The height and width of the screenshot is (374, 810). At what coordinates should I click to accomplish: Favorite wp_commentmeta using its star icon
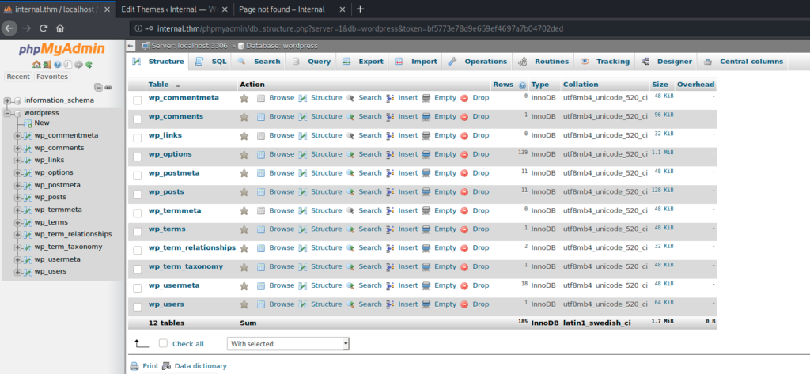click(x=244, y=98)
